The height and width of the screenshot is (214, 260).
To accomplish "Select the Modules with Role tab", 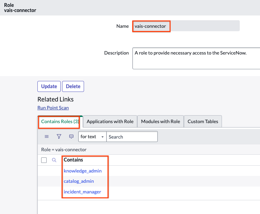I will (160, 122).
